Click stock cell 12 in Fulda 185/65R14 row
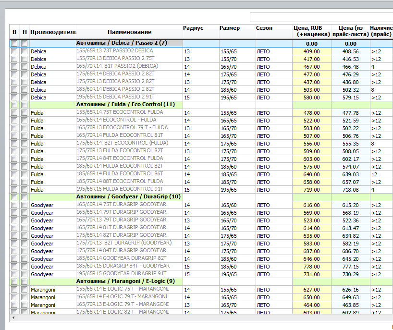The width and height of the screenshot is (393, 330). pos(381,174)
